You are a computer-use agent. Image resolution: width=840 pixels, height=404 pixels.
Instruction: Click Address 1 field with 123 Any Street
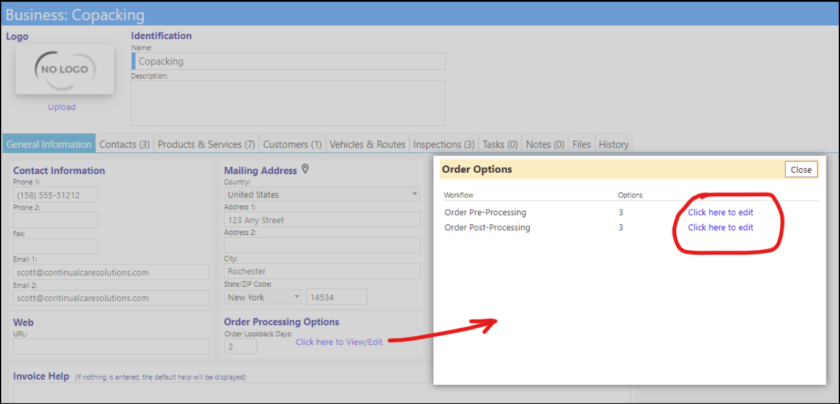click(322, 220)
